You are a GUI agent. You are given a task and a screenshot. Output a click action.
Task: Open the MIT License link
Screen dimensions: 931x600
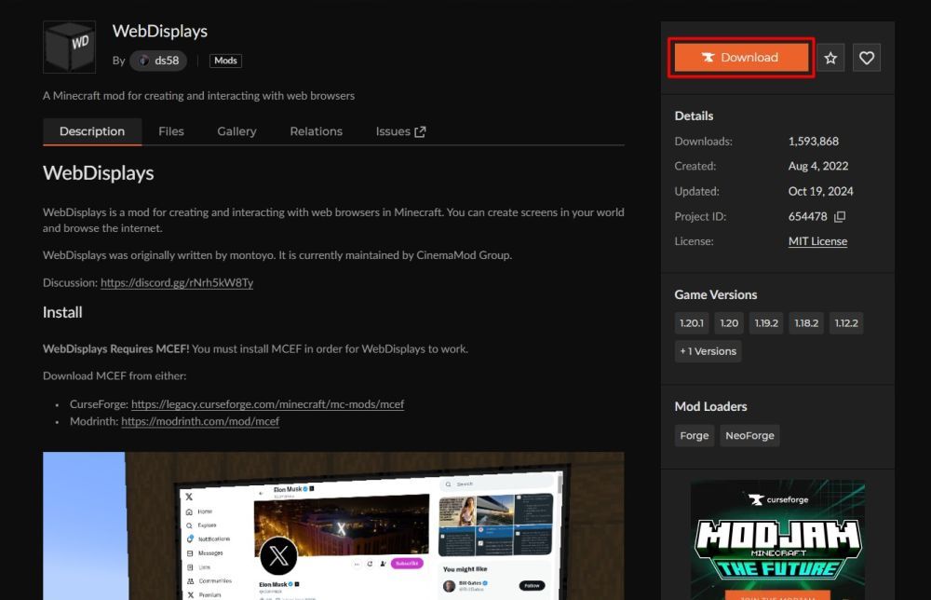tap(817, 241)
